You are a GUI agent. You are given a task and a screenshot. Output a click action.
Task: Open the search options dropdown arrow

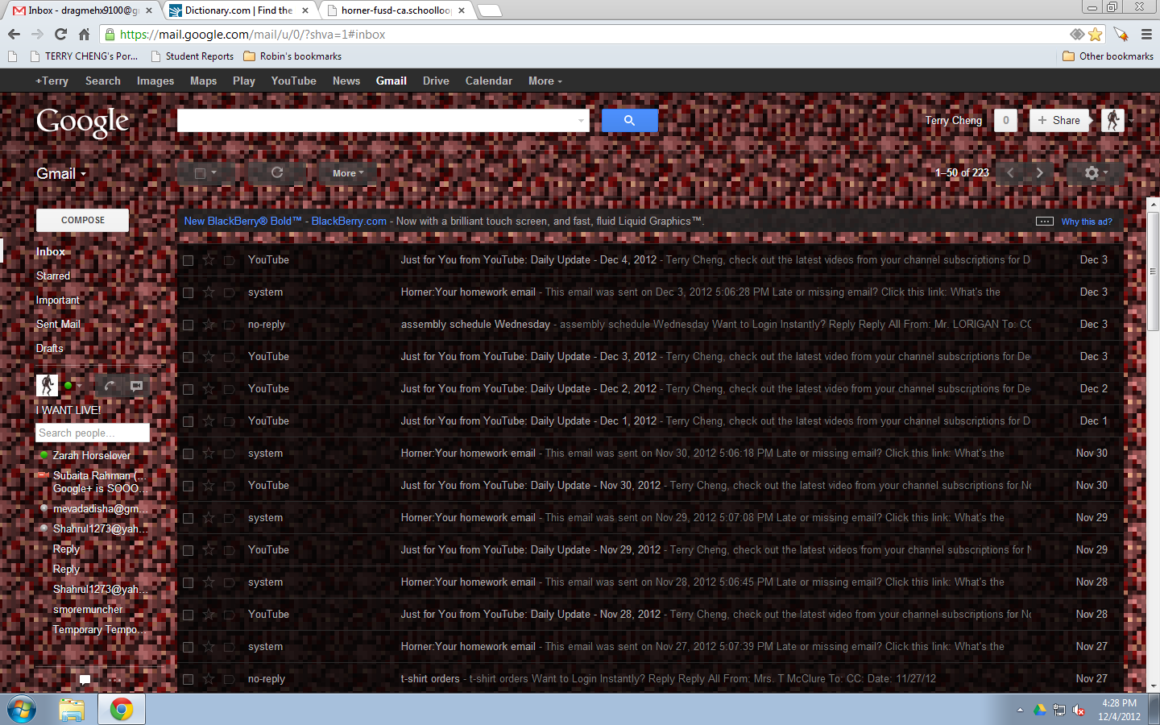pyautogui.click(x=581, y=121)
